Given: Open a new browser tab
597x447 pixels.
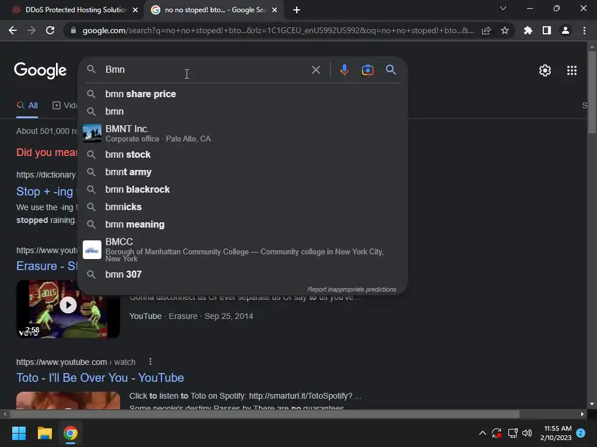Looking at the screenshot, I should click(x=297, y=10).
